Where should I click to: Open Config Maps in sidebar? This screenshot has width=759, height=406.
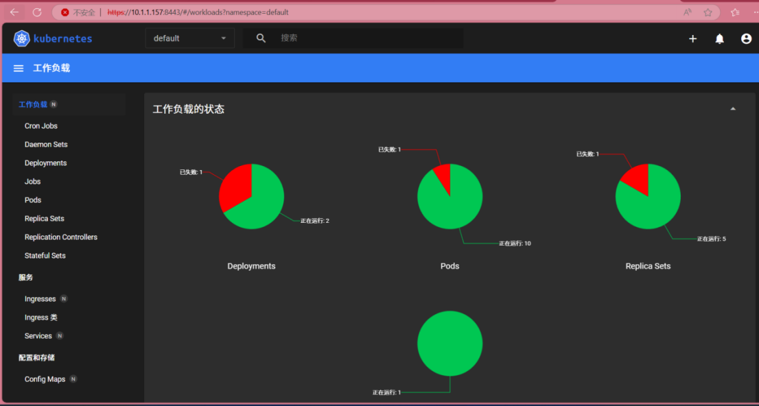click(x=45, y=379)
